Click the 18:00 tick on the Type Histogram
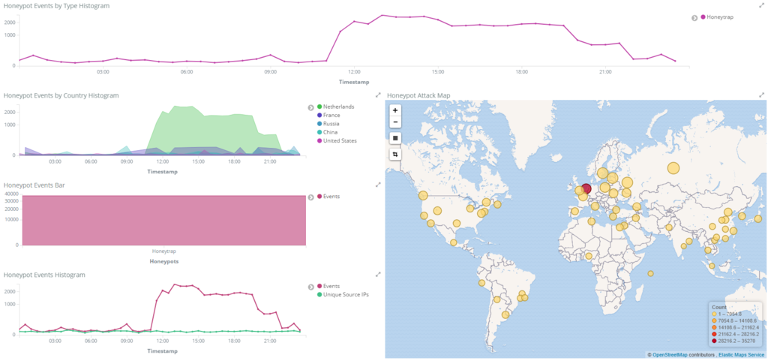Screen dimensions: 768x361 coord(522,71)
